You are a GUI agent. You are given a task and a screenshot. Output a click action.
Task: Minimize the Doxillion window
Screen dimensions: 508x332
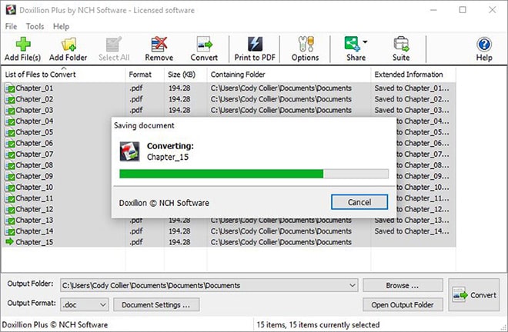point(433,10)
